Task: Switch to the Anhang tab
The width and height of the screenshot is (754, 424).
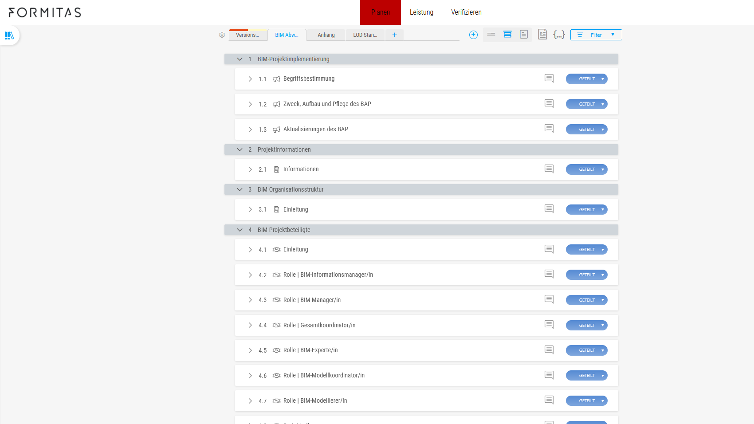Action: [x=326, y=35]
